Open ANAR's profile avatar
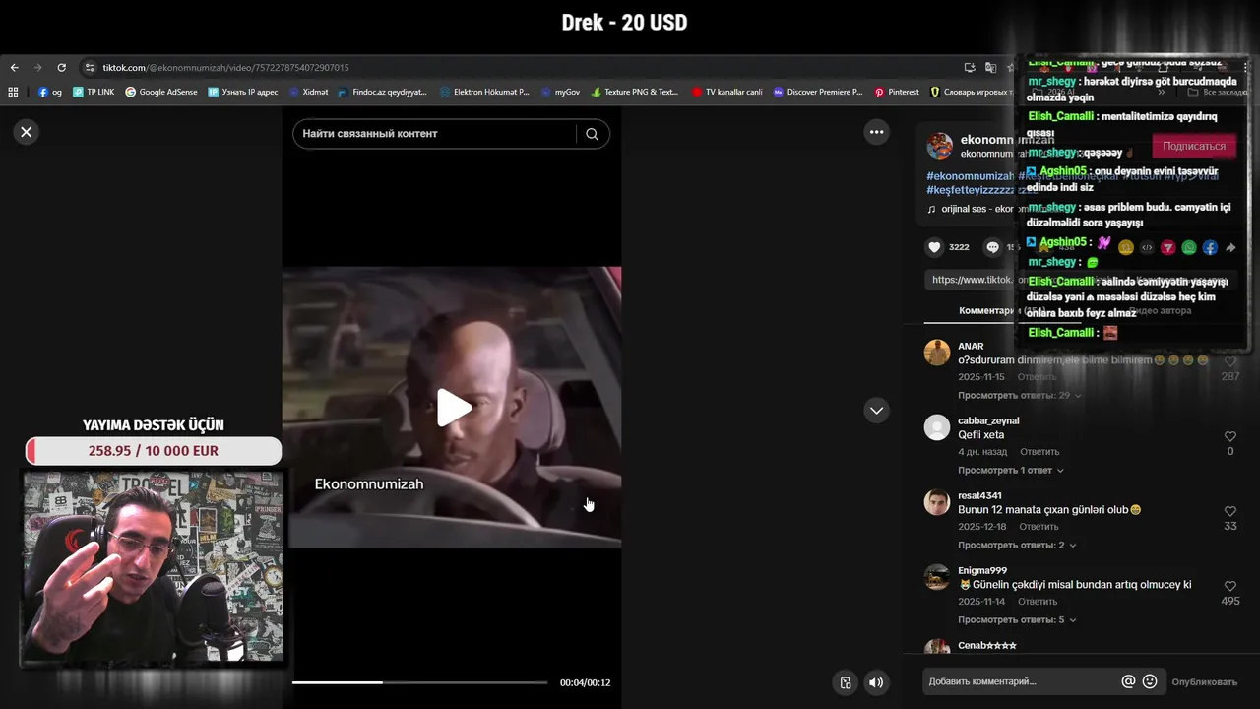Screen dimensions: 1260x709 (937, 353)
